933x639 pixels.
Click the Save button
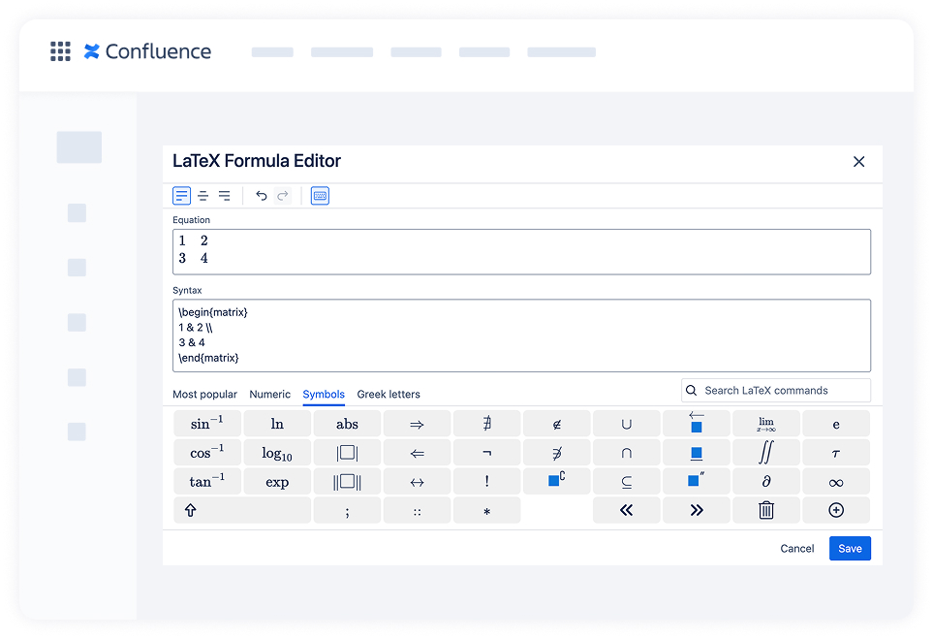pos(850,549)
